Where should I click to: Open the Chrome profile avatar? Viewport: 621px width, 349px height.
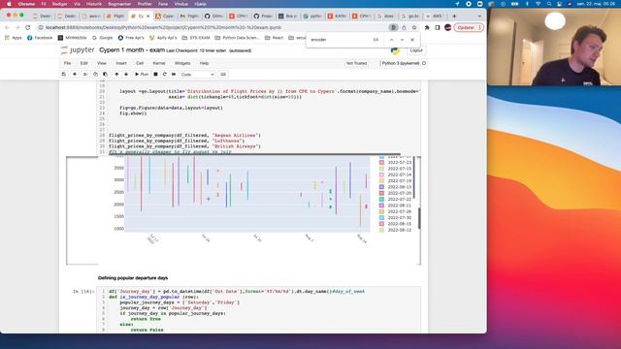click(x=448, y=28)
